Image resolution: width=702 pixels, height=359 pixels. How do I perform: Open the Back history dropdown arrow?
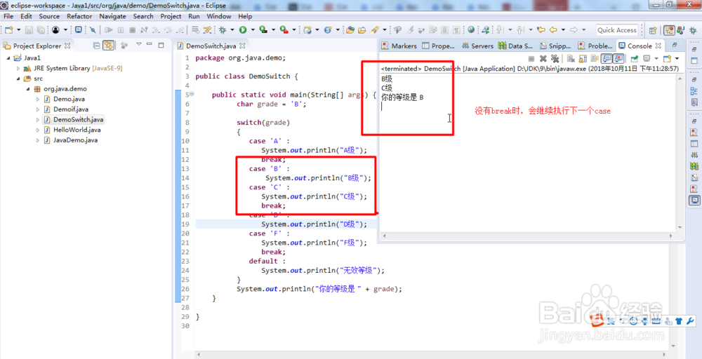tap(562, 30)
